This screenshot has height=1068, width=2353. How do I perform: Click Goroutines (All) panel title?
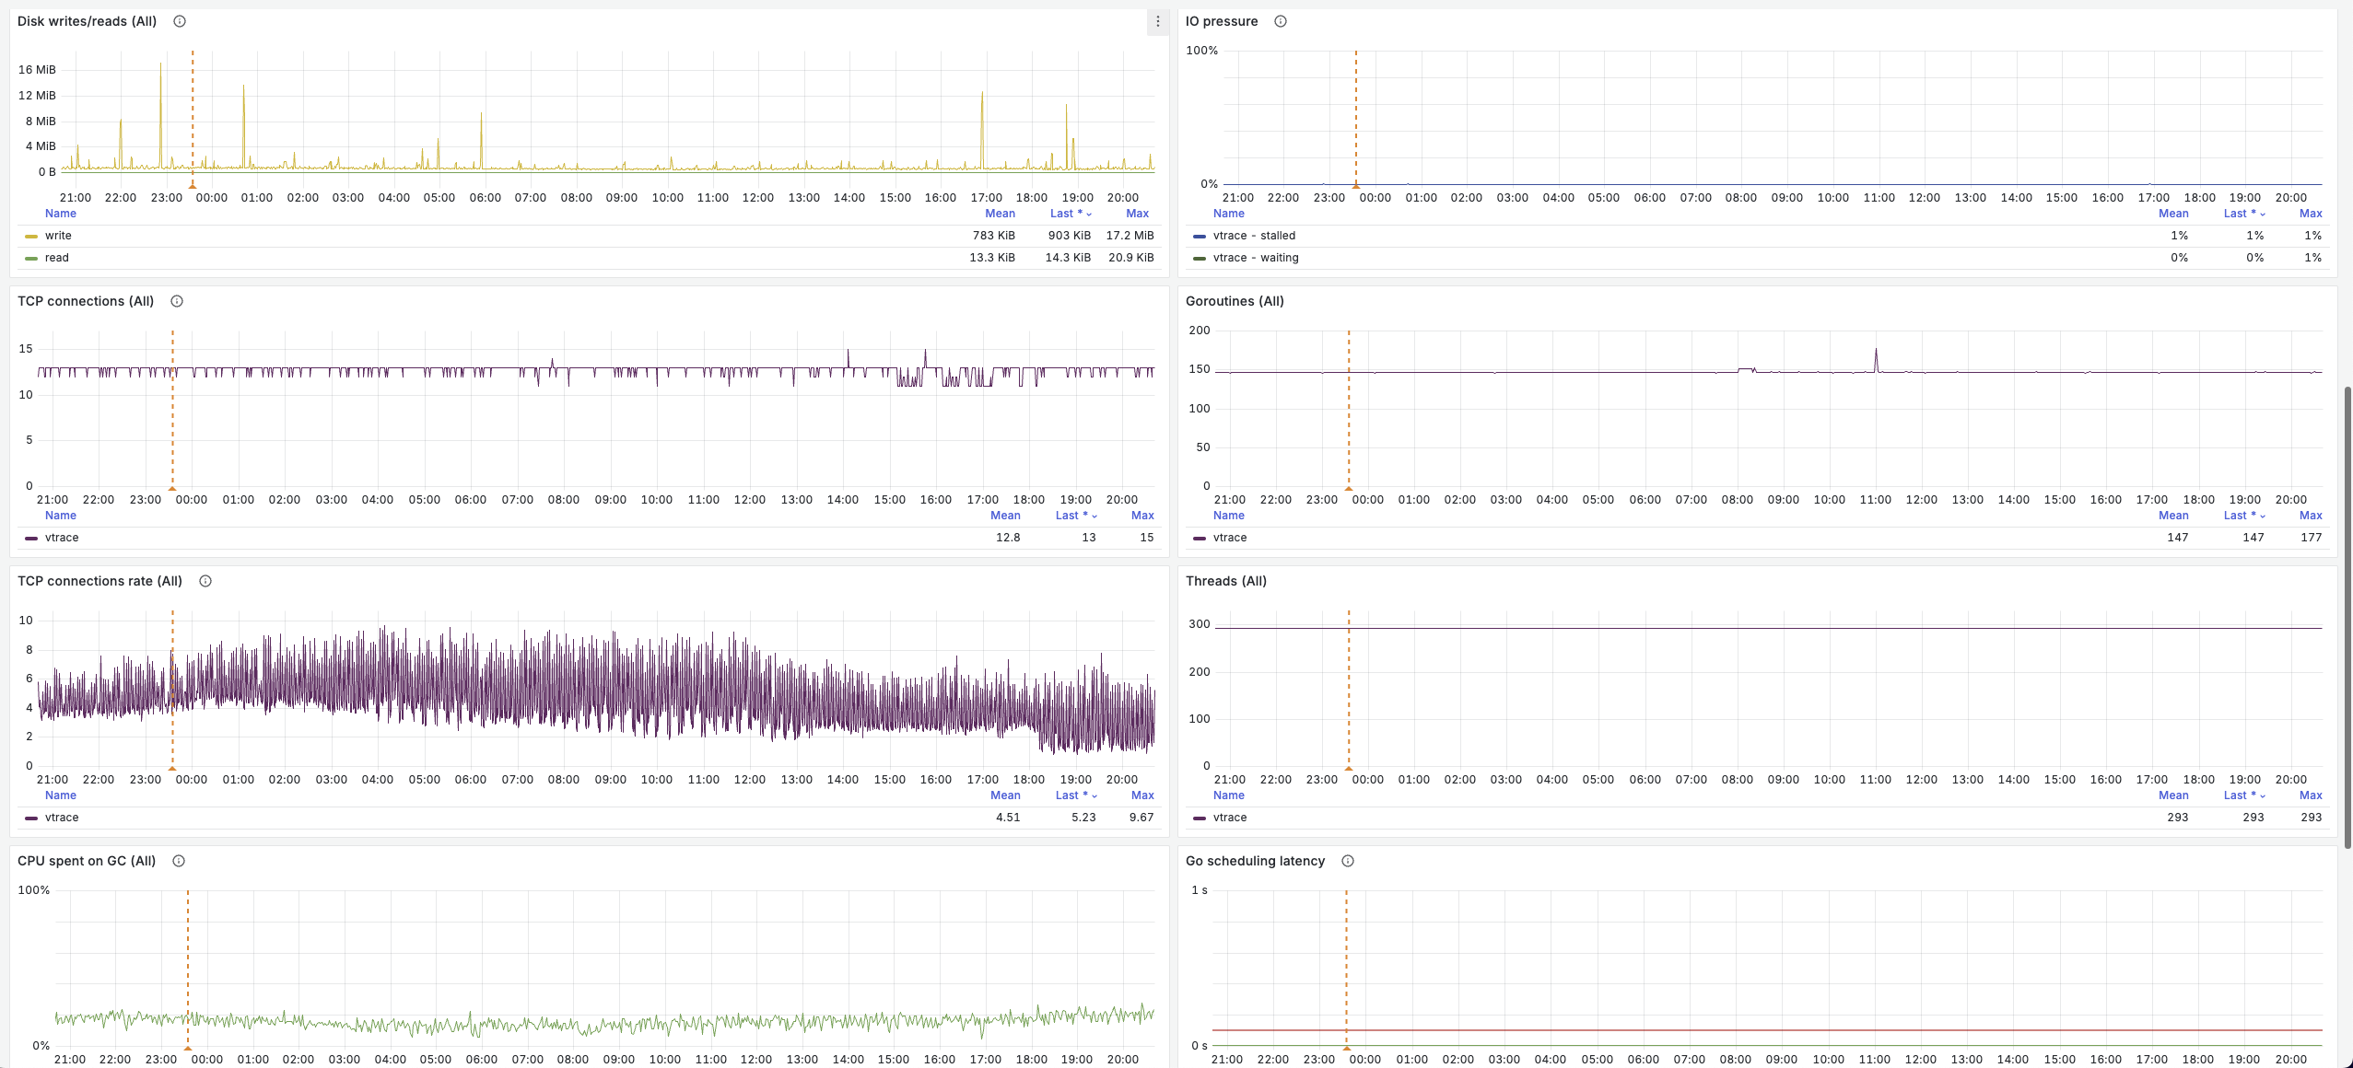[1234, 301]
